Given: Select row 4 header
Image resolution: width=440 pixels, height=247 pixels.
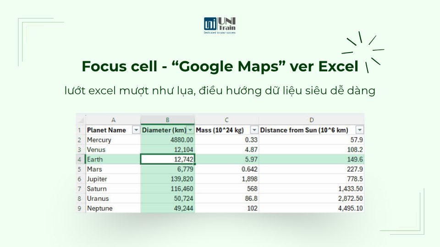Looking at the screenshot, I should 81,159.
